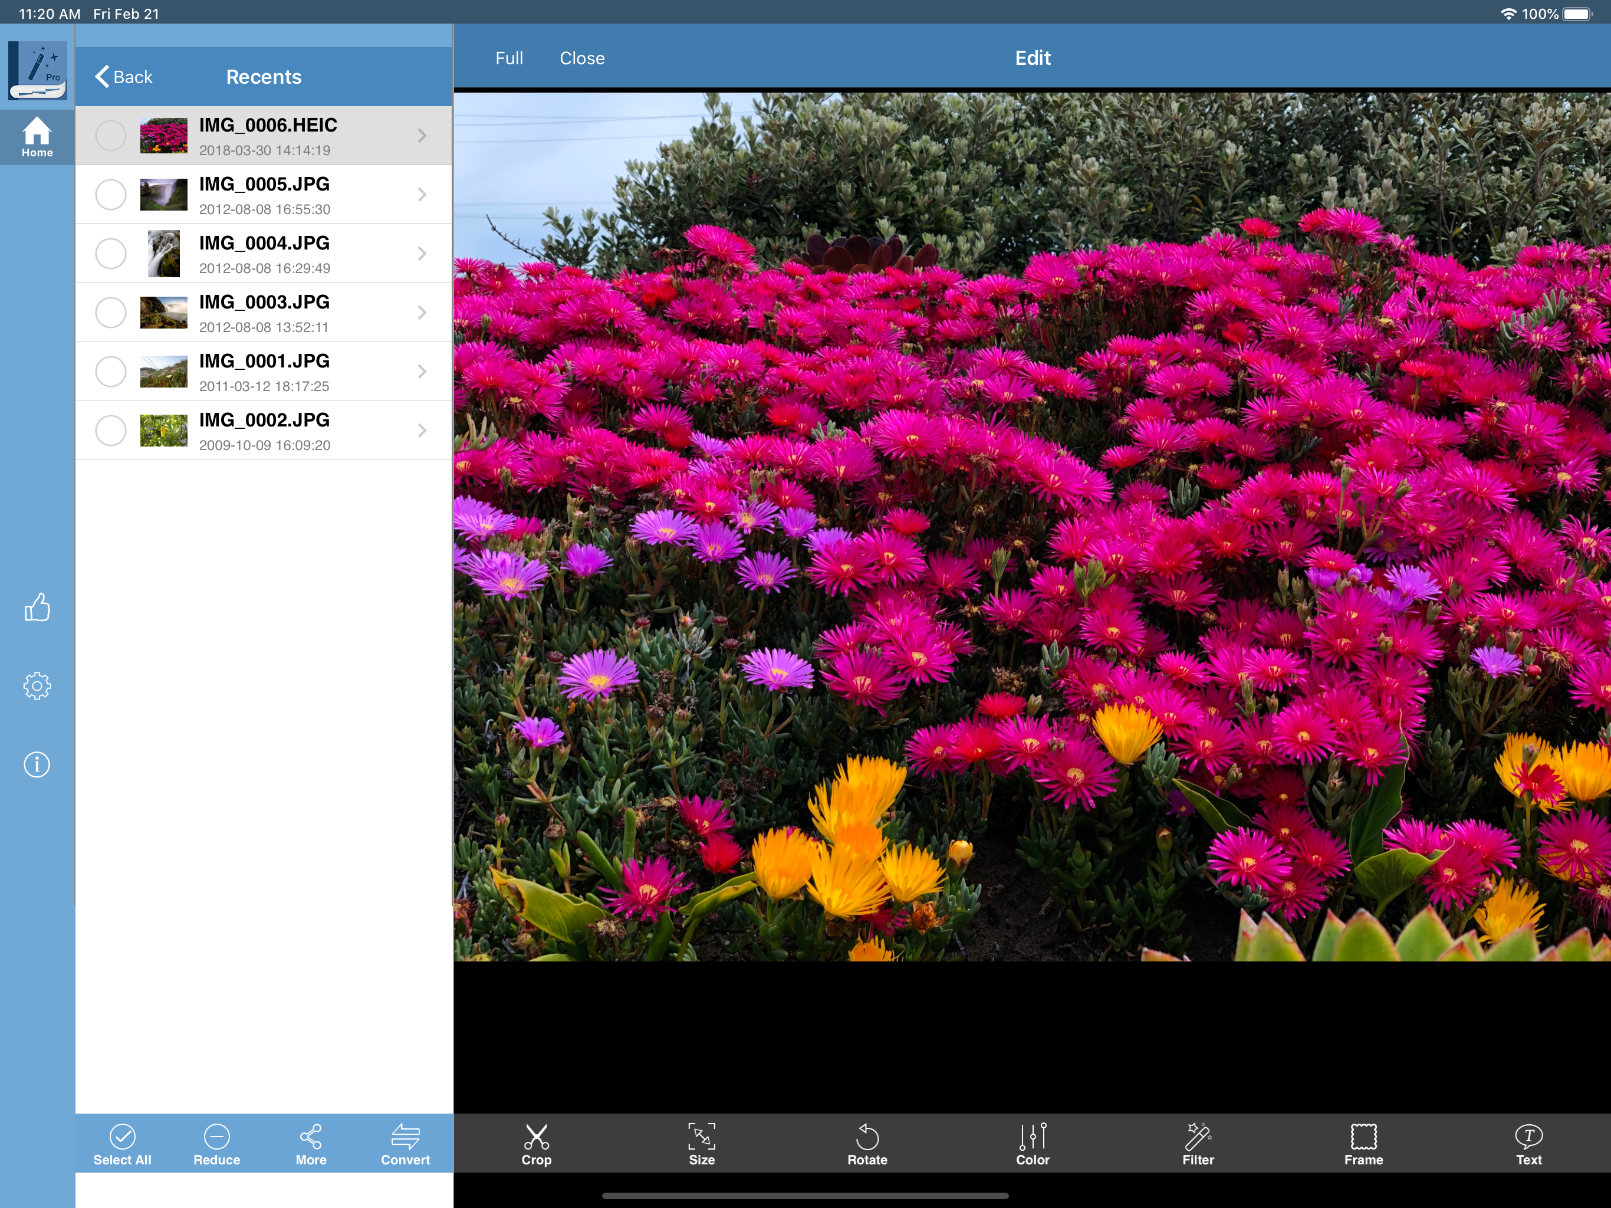Screen dimensions: 1611x1208
Task: Tick the circle next to IMG_0005.JPG
Action: click(x=111, y=195)
